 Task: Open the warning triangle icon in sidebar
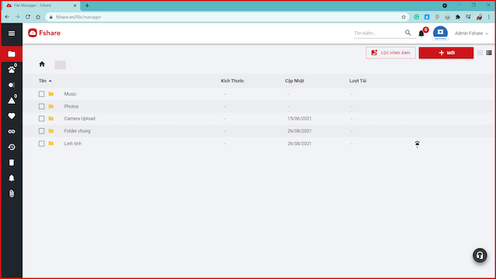coord(11,101)
